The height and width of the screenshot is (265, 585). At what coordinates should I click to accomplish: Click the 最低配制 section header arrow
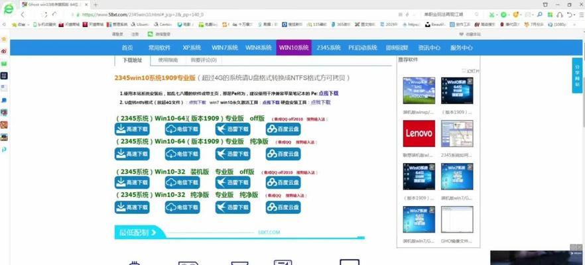click(x=153, y=233)
